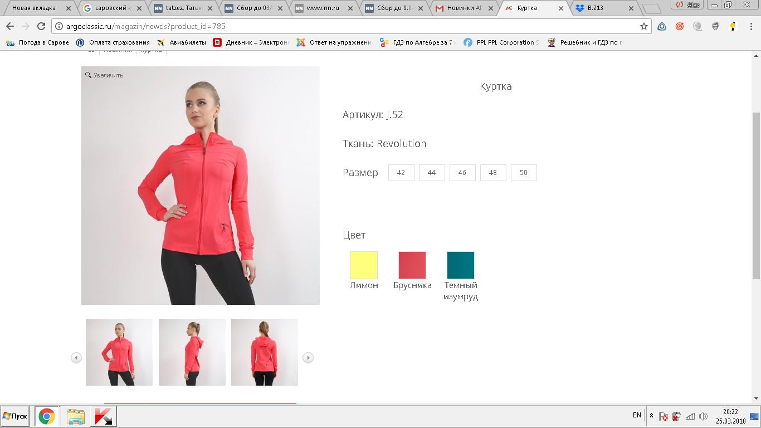Click the scrollbar down arrow
Viewport: 761px width, 428px height.
pyautogui.click(x=756, y=398)
